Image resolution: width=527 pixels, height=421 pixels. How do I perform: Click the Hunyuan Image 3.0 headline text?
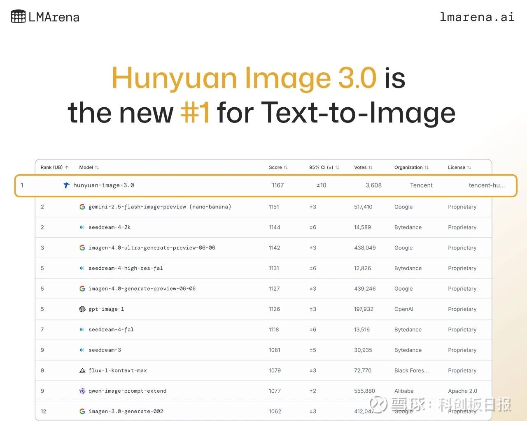tap(244, 78)
